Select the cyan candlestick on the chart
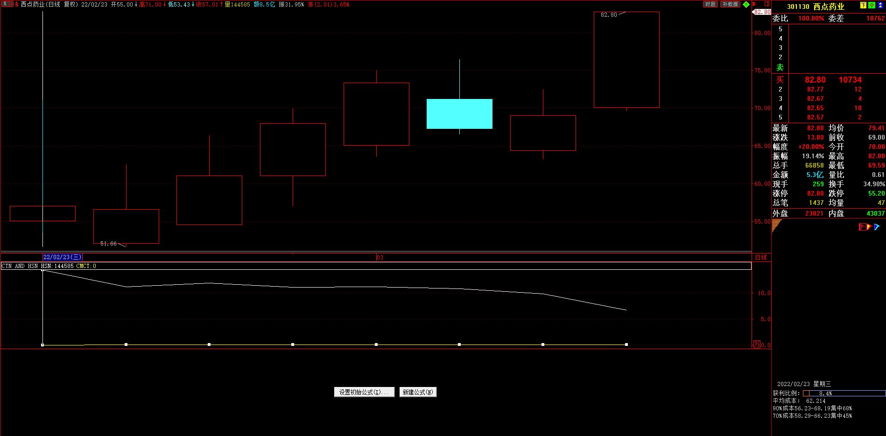 459,114
